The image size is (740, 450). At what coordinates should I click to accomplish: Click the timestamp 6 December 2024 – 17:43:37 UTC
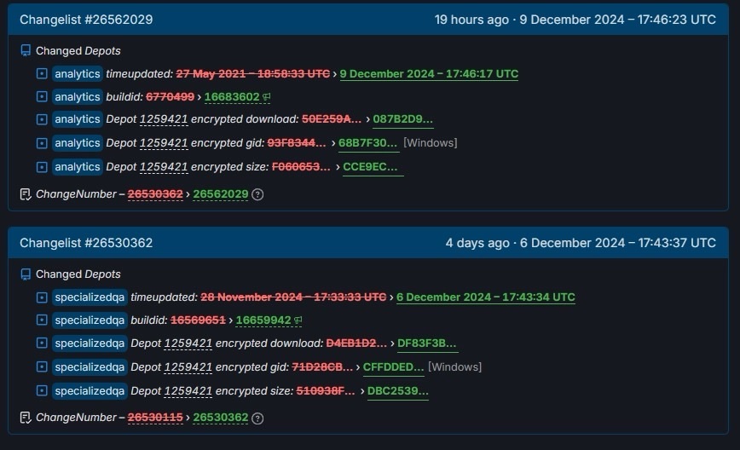click(x=618, y=243)
